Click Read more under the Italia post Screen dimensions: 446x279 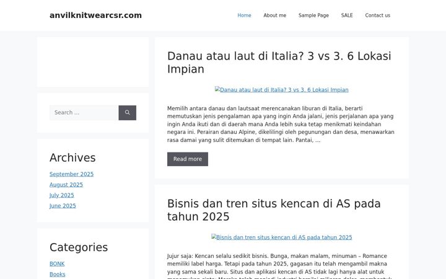click(188, 159)
